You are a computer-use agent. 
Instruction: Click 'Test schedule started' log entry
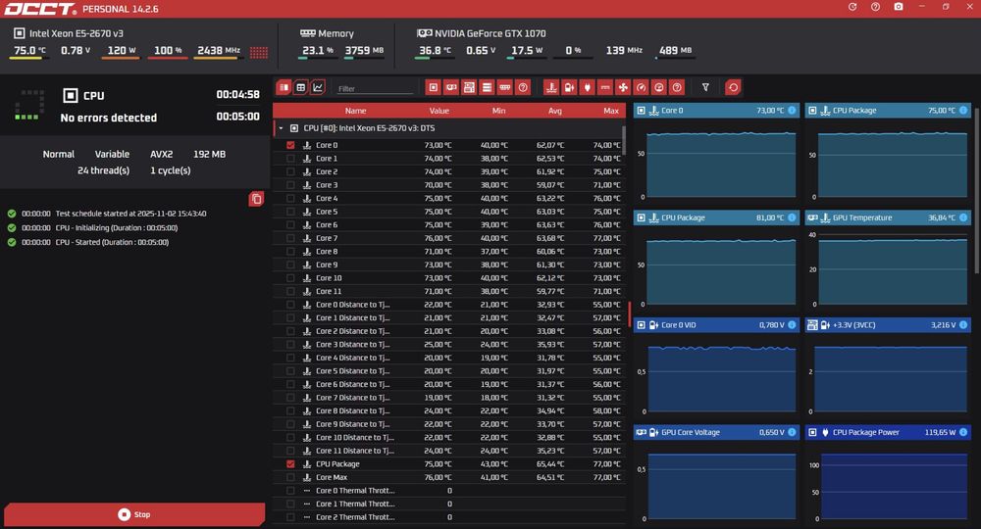click(x=130, y=214)
